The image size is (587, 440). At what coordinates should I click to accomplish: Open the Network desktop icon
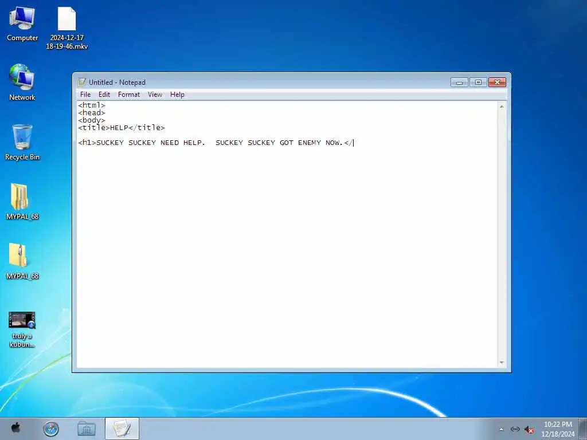[x=22, y=82]
